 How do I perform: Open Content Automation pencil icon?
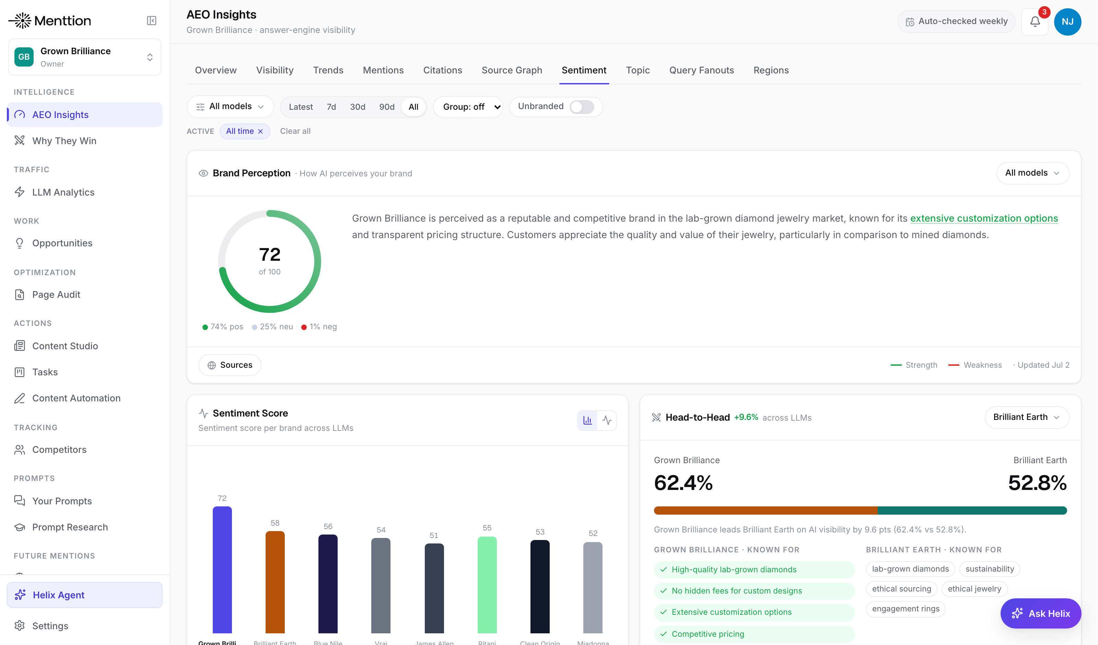20,398
